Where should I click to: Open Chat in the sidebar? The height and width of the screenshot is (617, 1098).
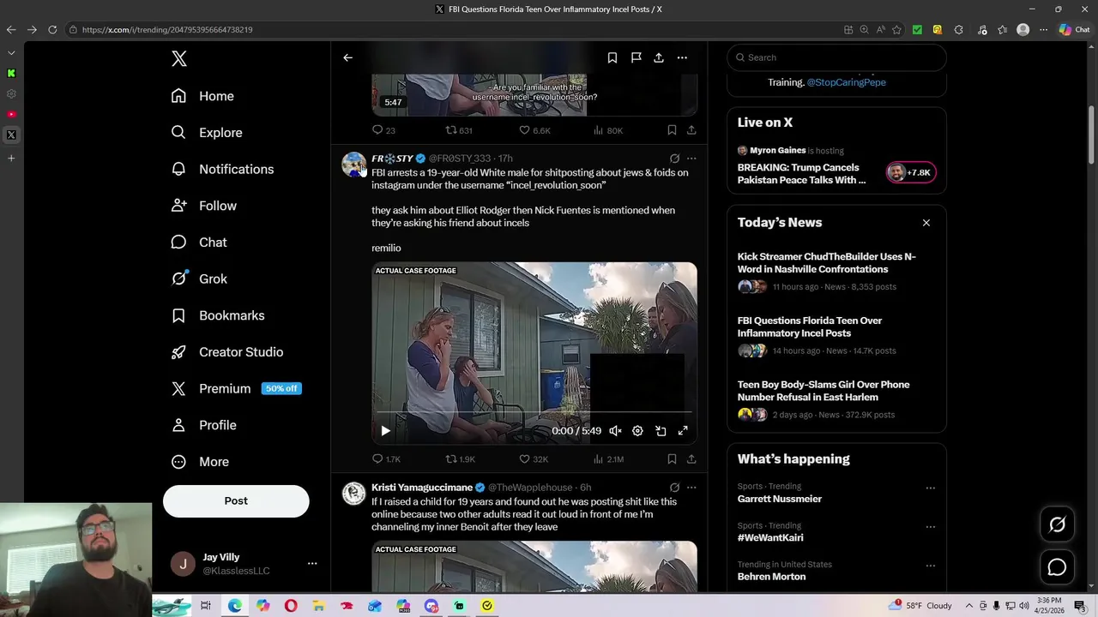199,243
